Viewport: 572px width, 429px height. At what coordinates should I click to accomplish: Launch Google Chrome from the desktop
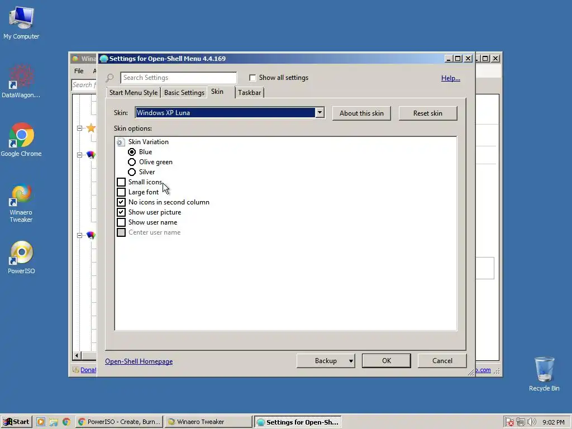tap(21, 140)
